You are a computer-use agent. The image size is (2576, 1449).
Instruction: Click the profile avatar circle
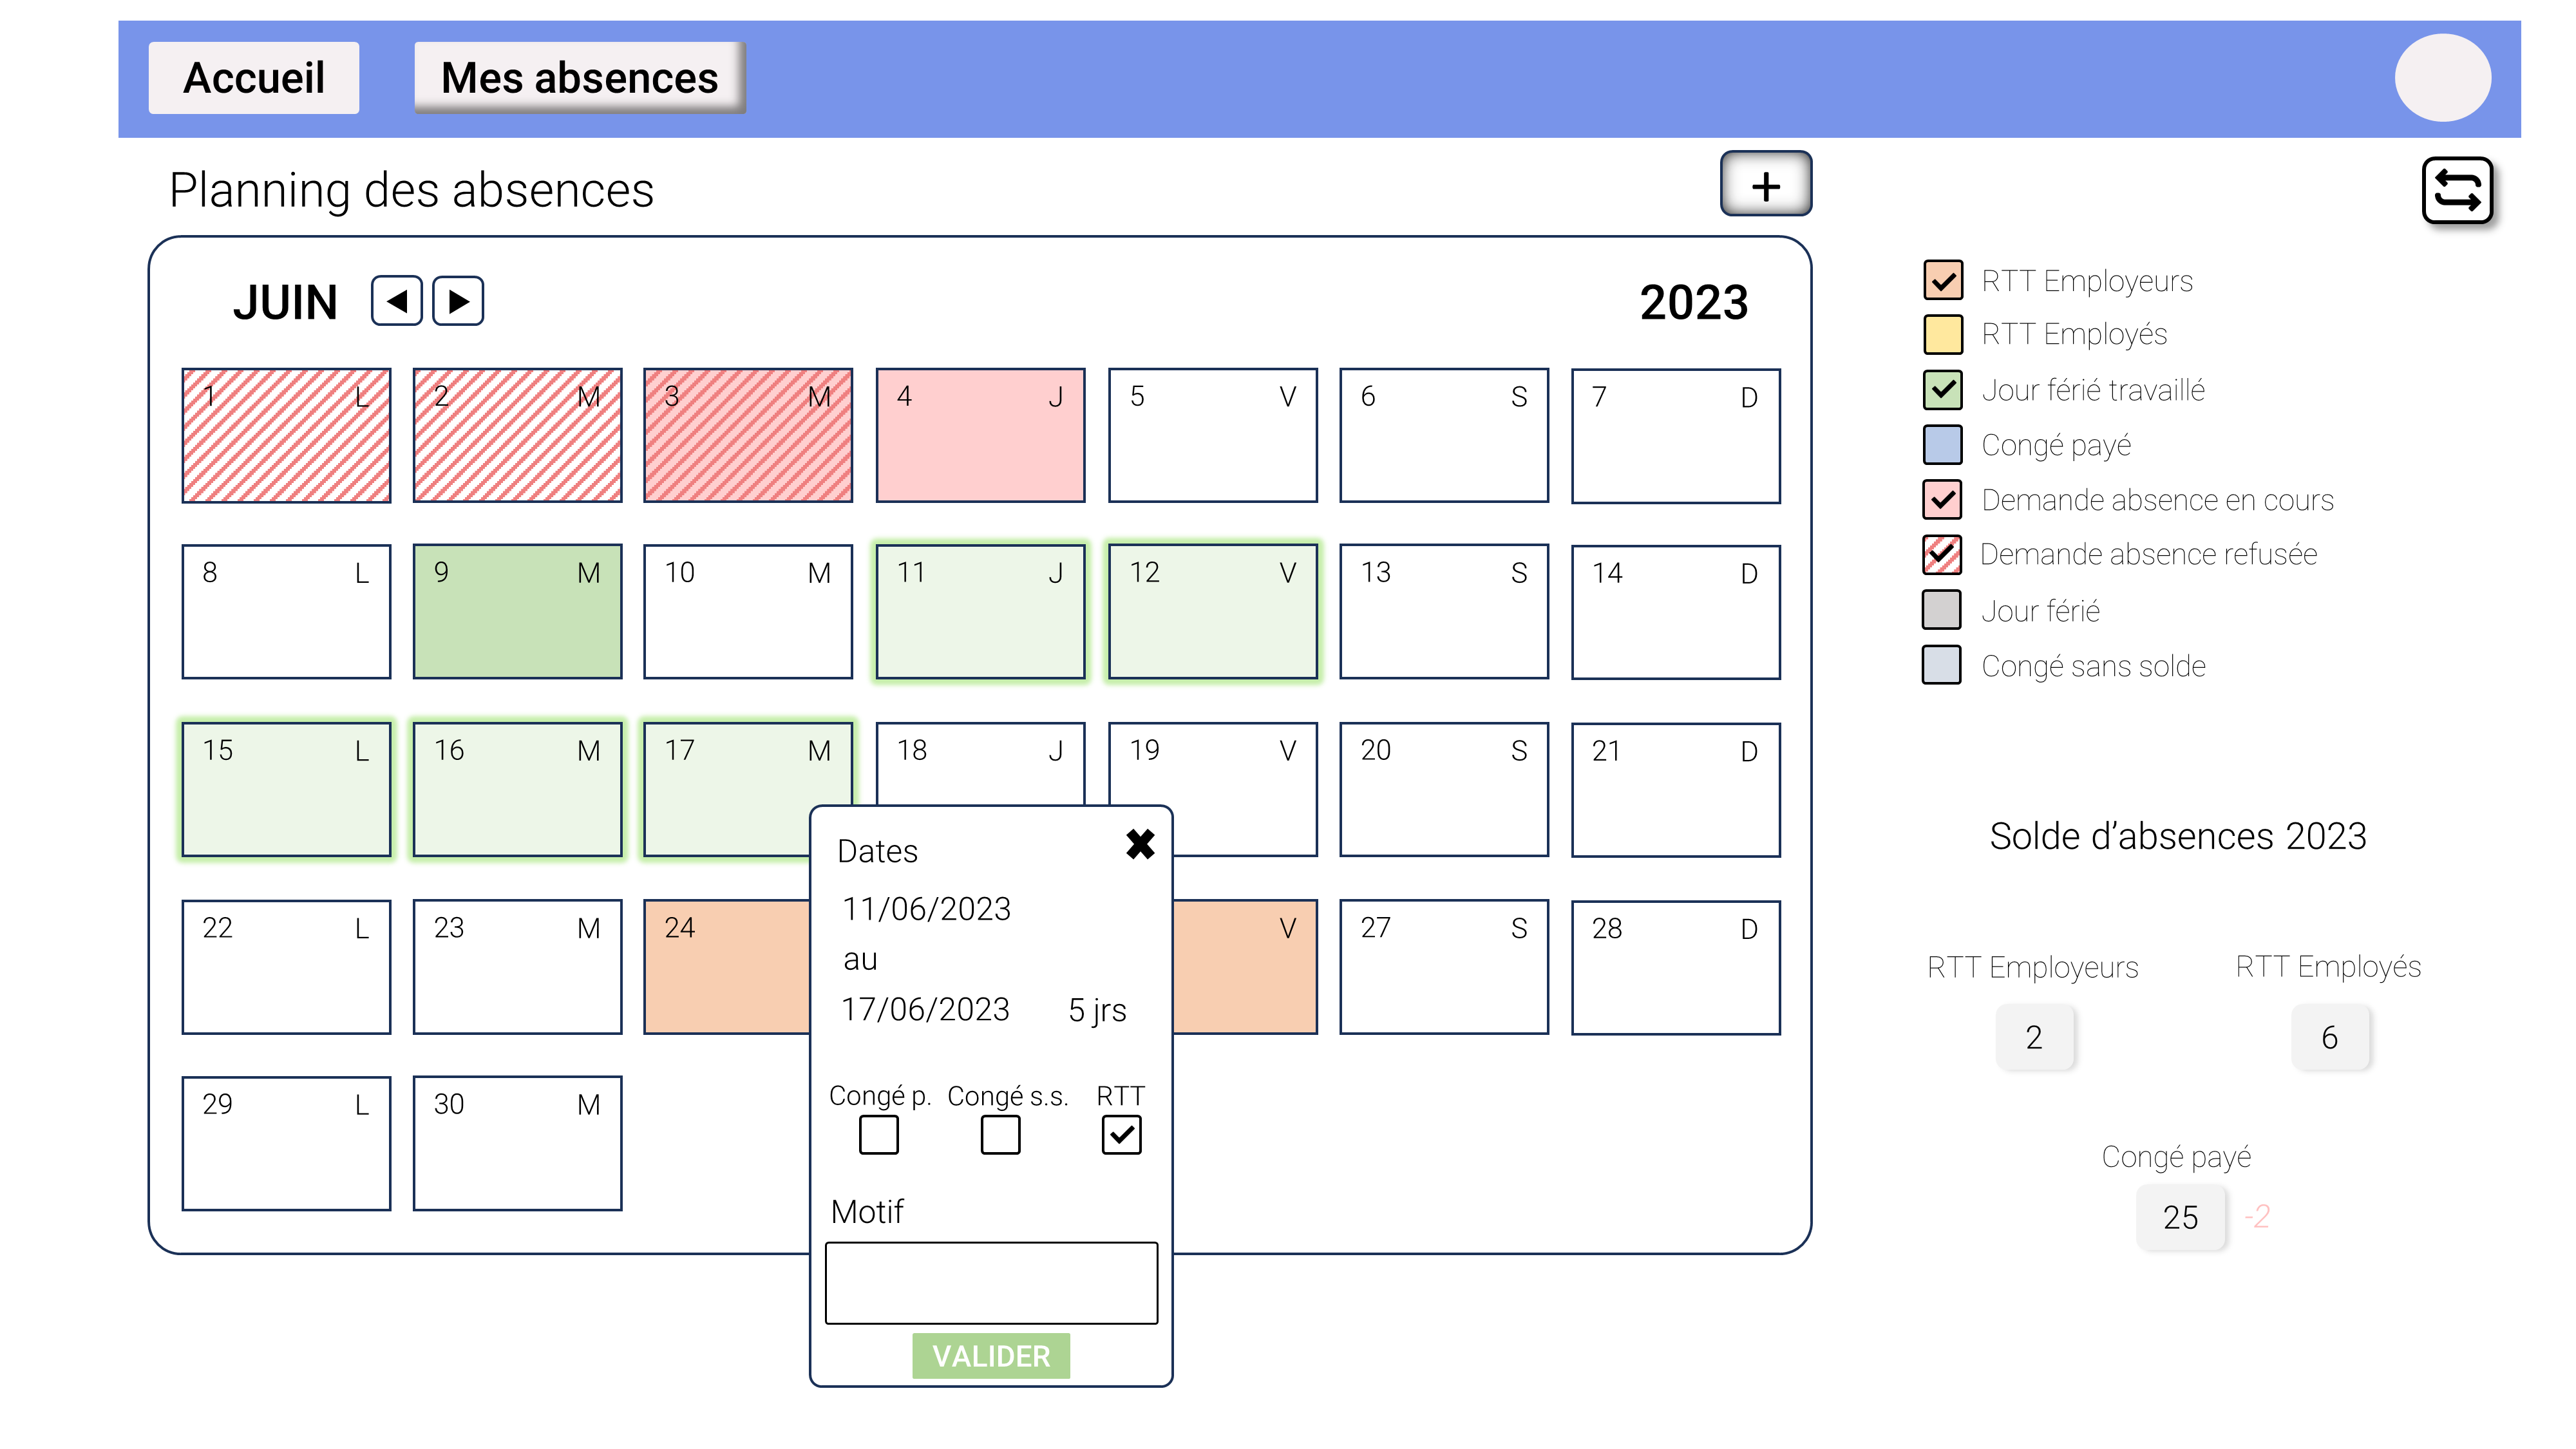[2443, 77]
